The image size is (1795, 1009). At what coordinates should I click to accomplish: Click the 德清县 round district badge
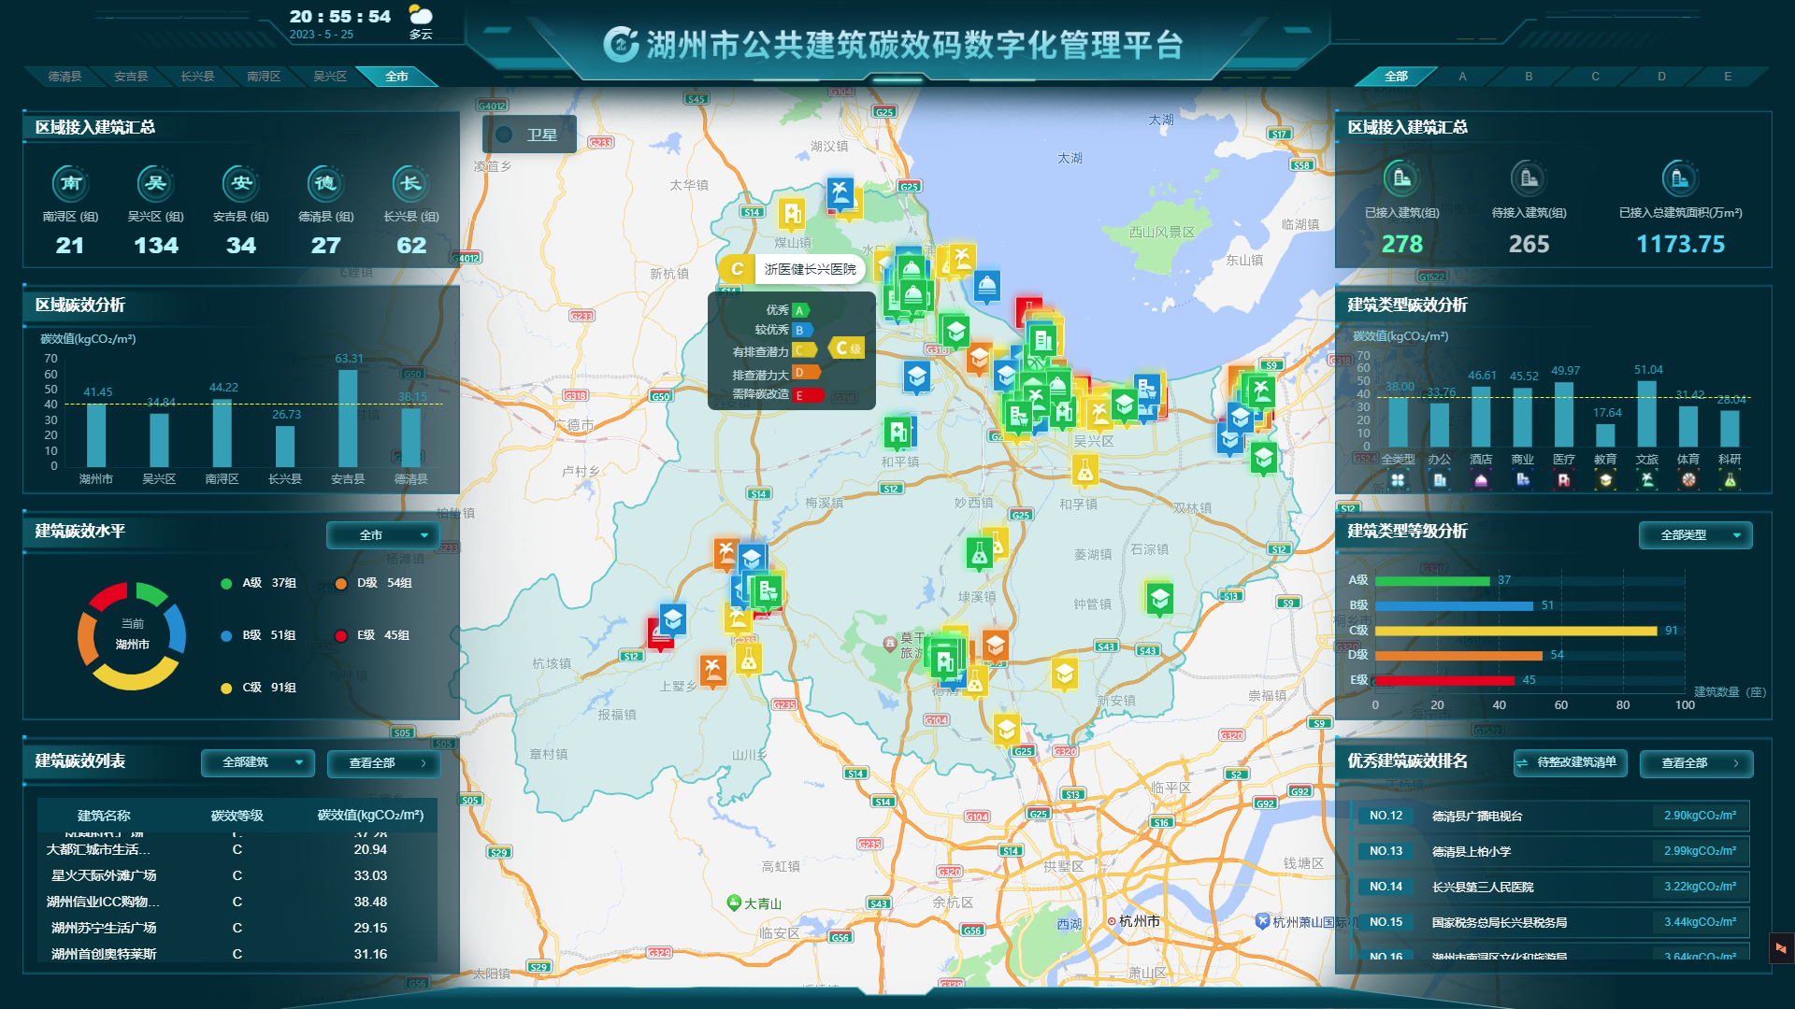pyautogui.click(x=325, y=183)
